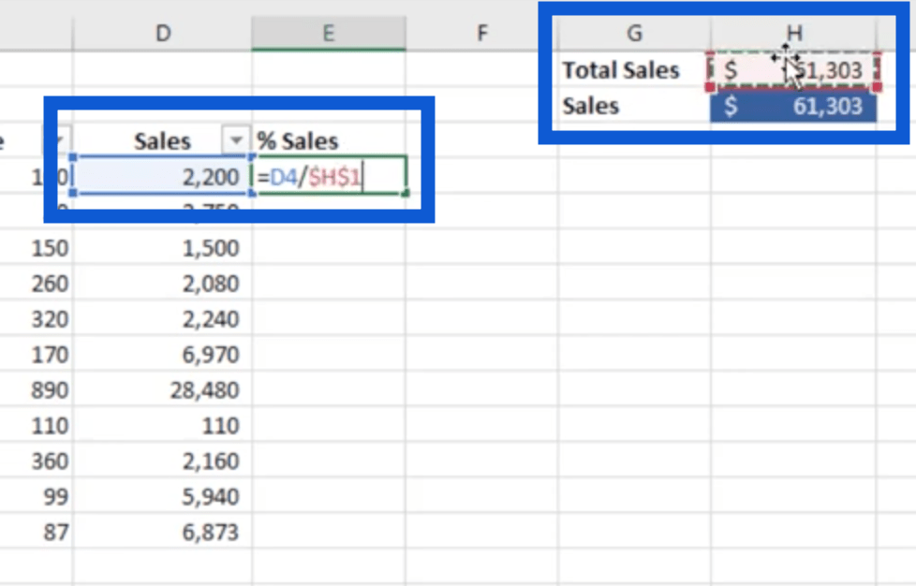Viewport: 916px width, 586px height.
Task: Select the cell with value 170
Action: coord(37,354)
